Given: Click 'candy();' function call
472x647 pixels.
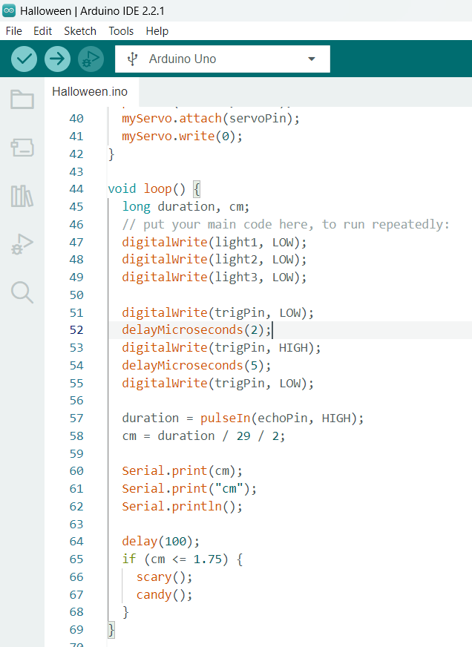Looking at the screenshot, I should [x=164, y=594].
